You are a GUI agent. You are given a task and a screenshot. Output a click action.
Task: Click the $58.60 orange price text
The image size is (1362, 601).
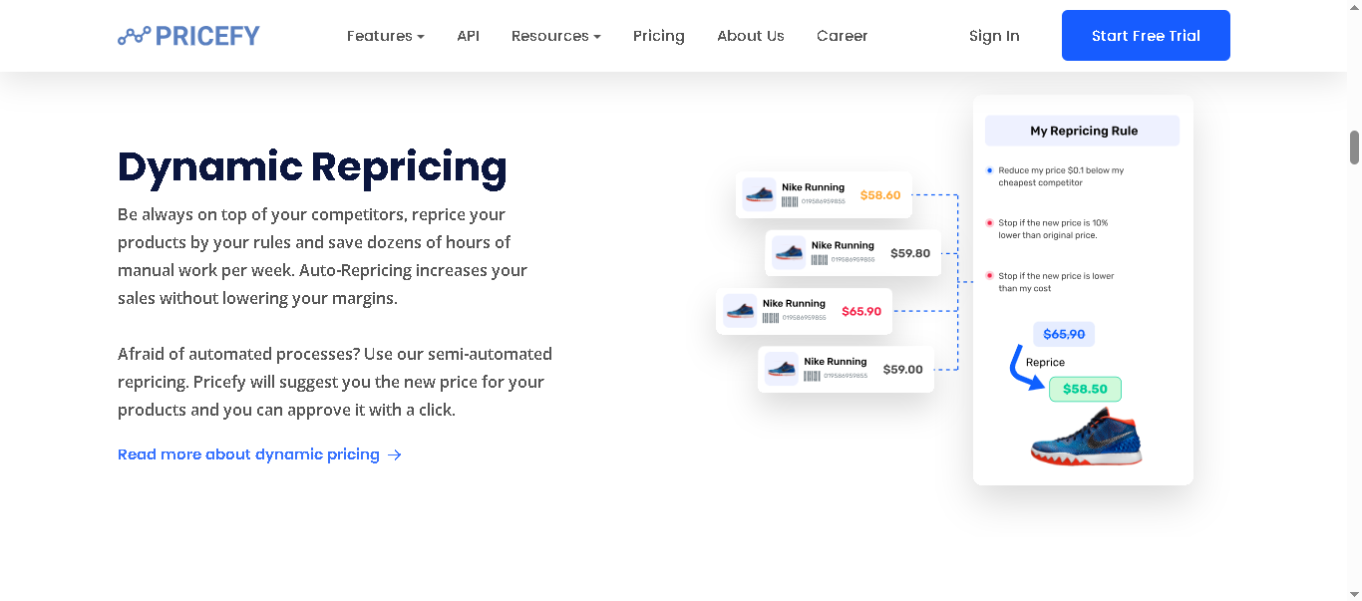pos(880,195)
